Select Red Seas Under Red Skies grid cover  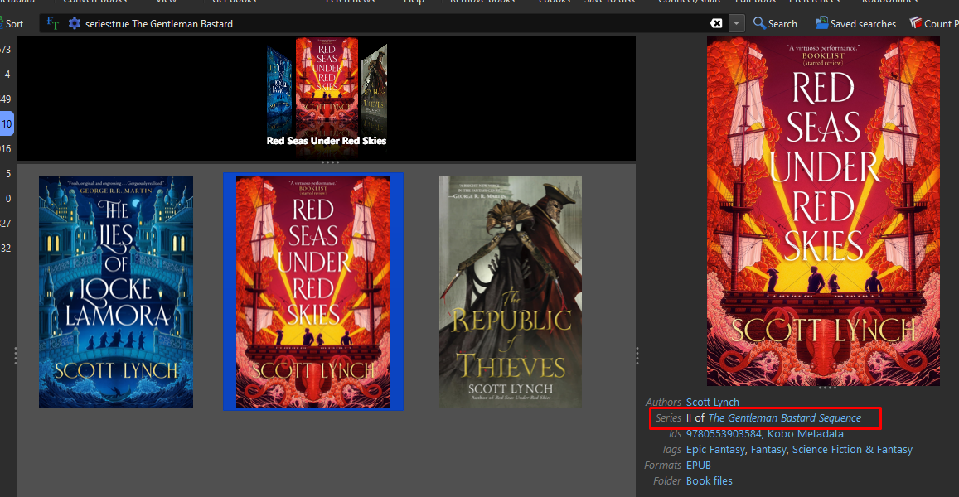point(313,292)
